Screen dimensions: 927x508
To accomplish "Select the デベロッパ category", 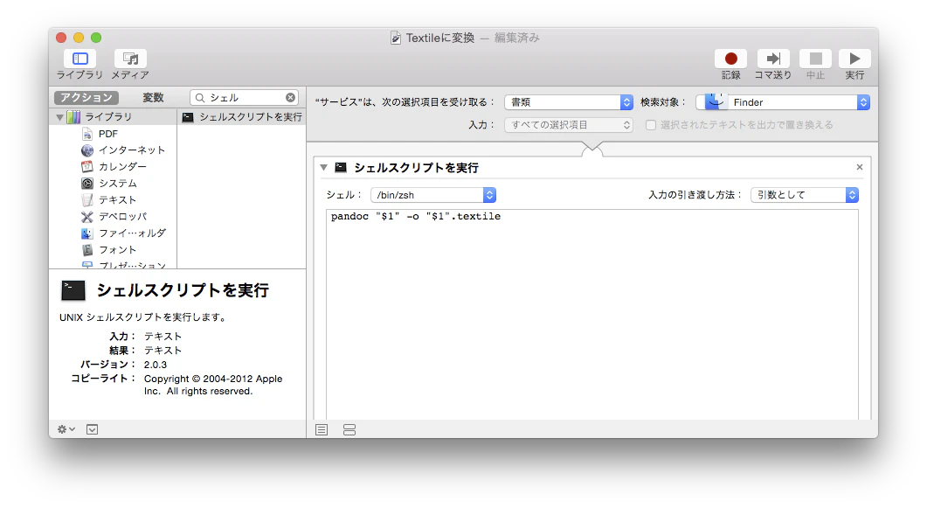I will click(122, 217).
